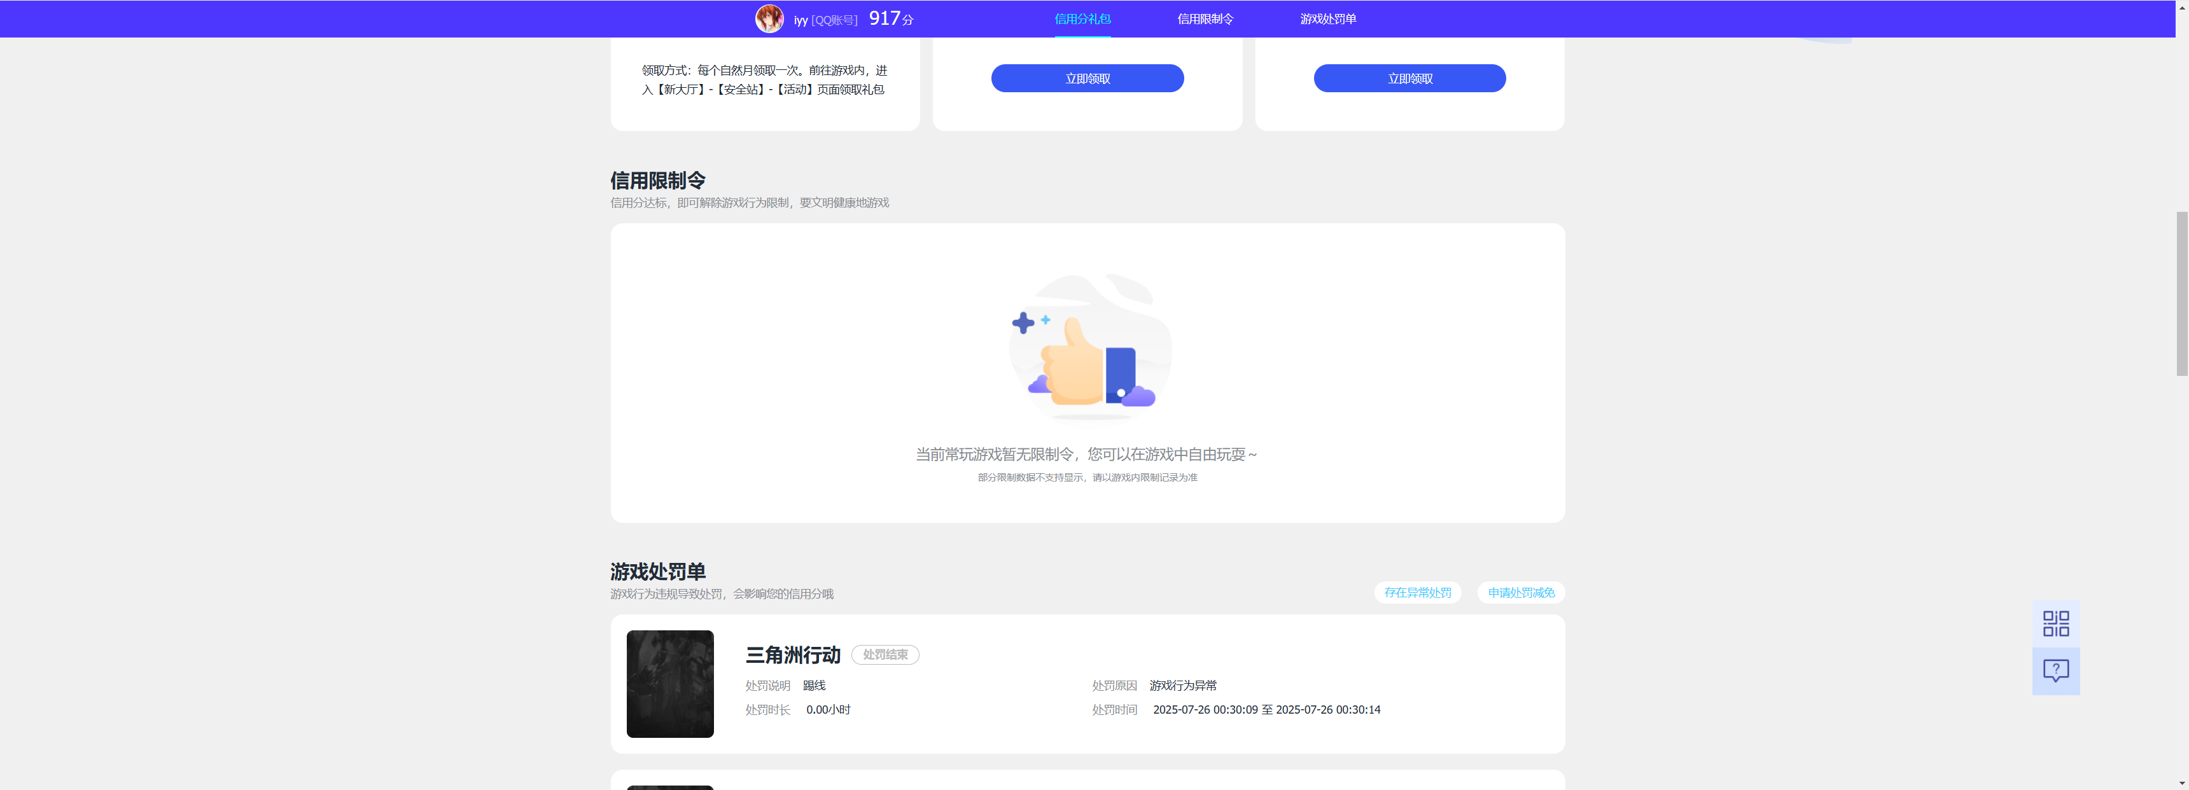2189x790 pixels.
Task: Click the 游戏处罚单 section heading
Action: 658,571
